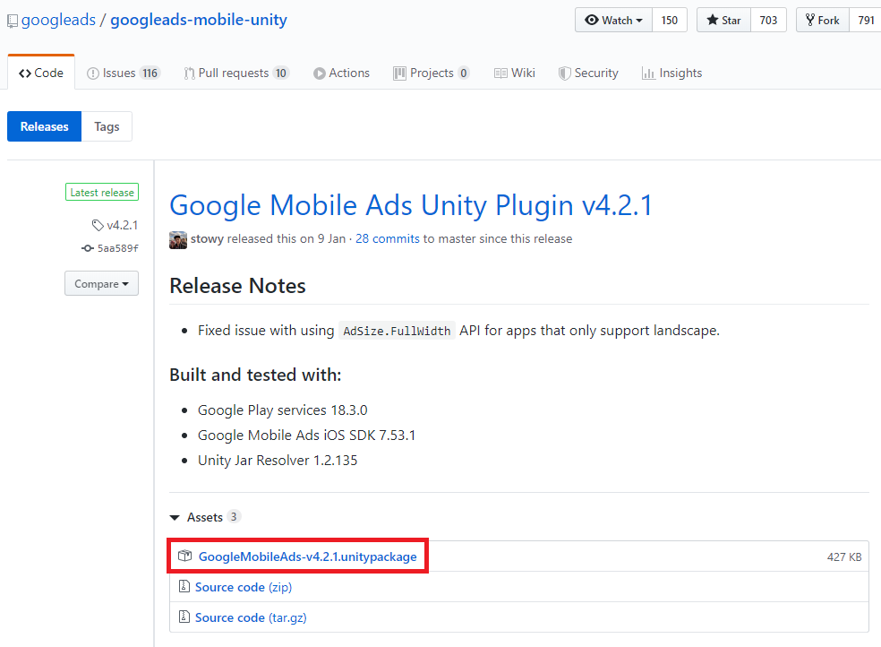Open the Wiki tab
This screenshot has width=881, height=647.
pyautogui.click(x=515, y=73)
